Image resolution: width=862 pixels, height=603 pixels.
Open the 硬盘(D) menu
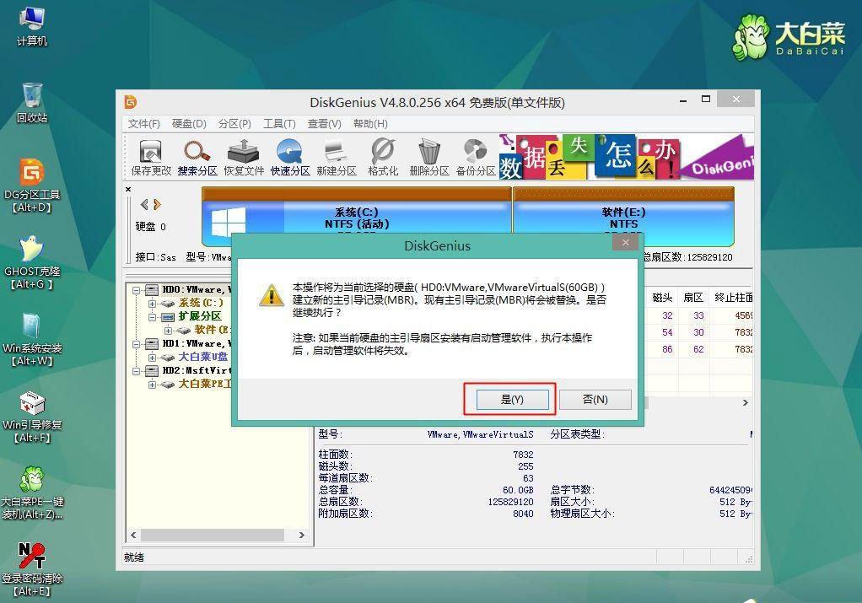[x=189, y=124]
